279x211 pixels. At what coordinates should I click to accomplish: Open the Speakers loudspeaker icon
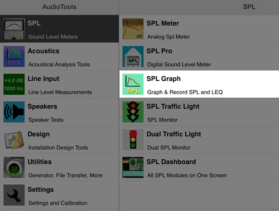pyautogui.click(x=14, y=112)
